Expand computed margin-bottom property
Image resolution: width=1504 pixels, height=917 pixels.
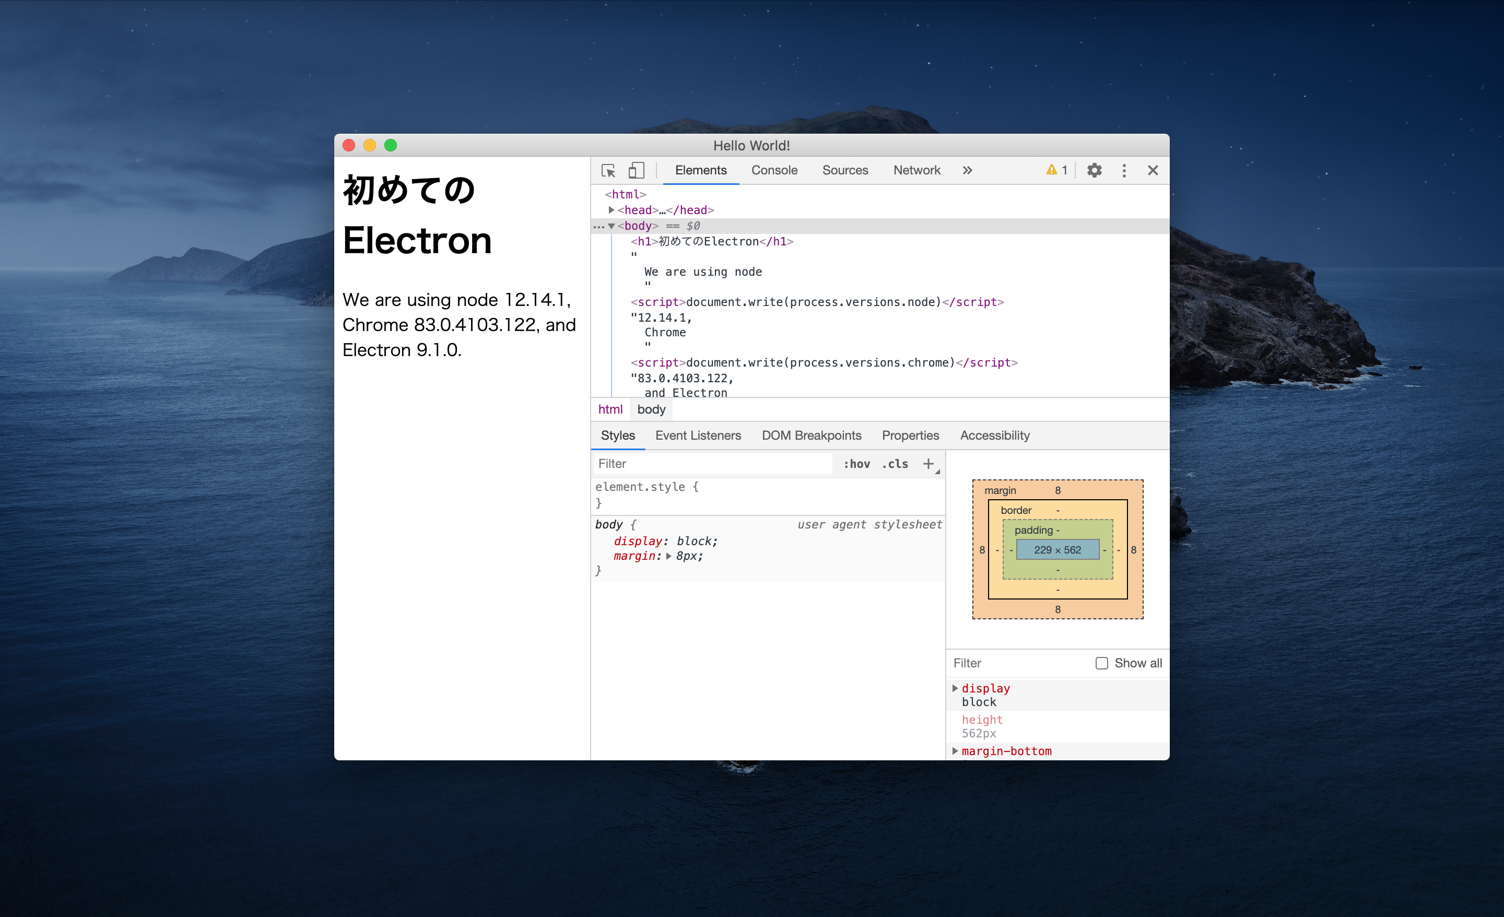(x=955, y=751)
